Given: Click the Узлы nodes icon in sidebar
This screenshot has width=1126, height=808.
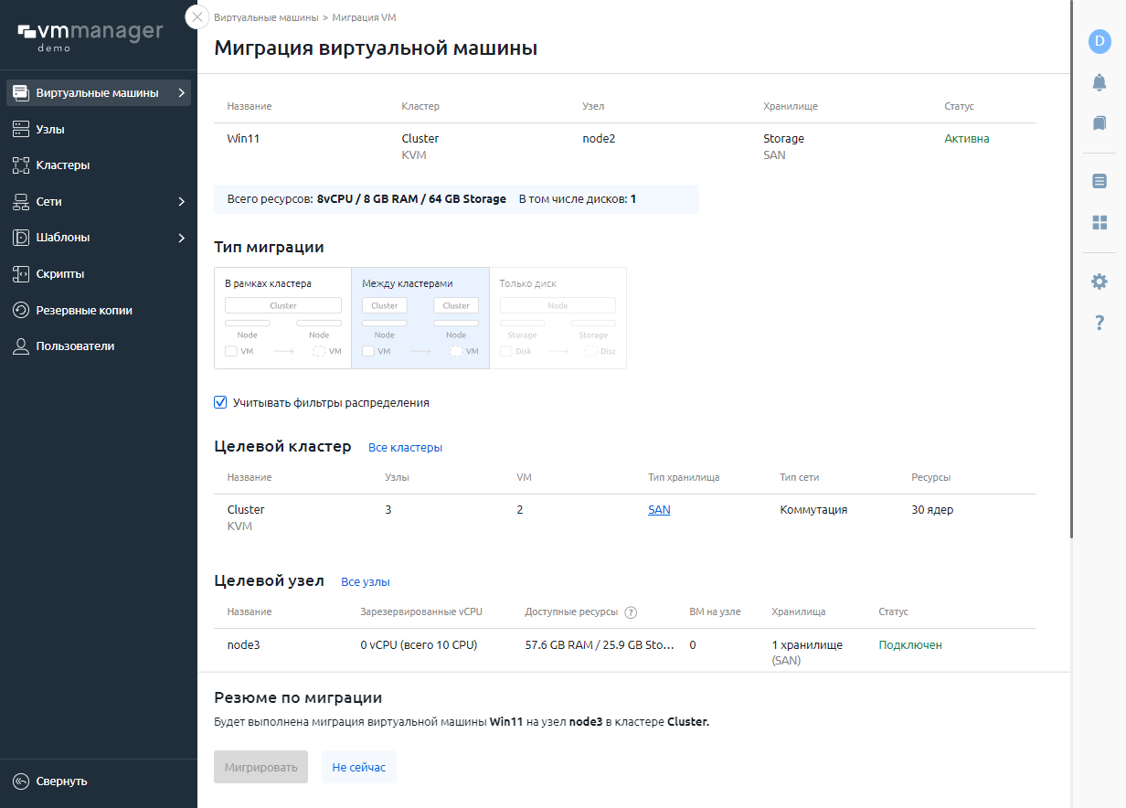Looking at the screenshot, I should 21,130.
